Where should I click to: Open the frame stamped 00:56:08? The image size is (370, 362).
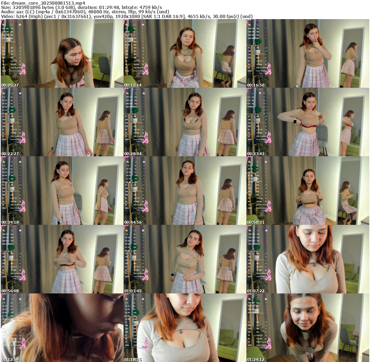[x=62, y=259]
